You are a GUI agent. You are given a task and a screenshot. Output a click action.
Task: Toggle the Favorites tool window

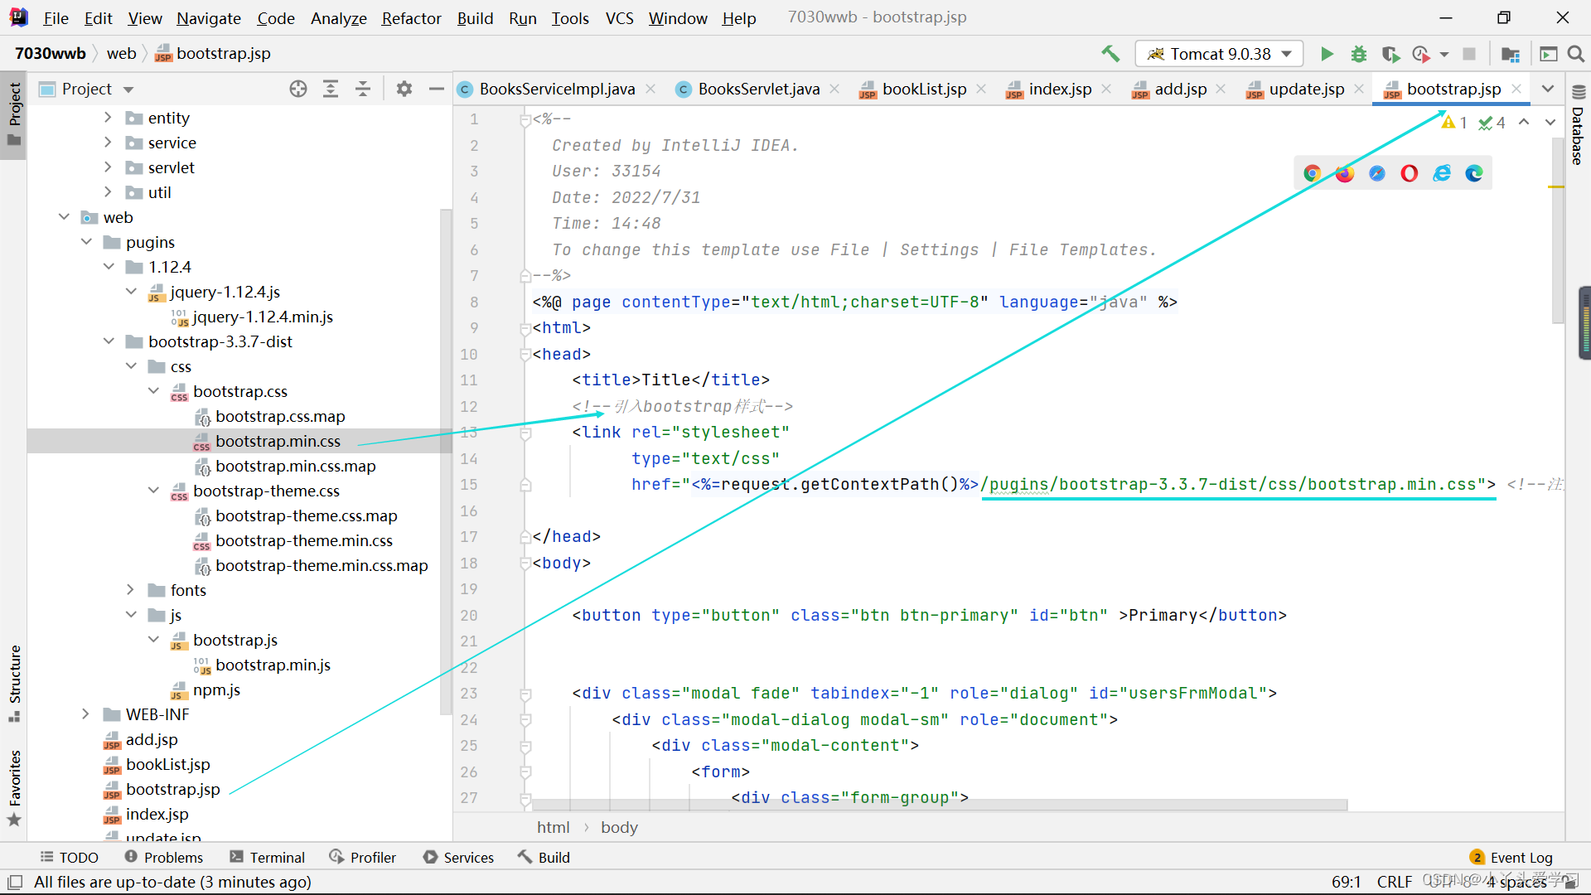pos(14,787)
